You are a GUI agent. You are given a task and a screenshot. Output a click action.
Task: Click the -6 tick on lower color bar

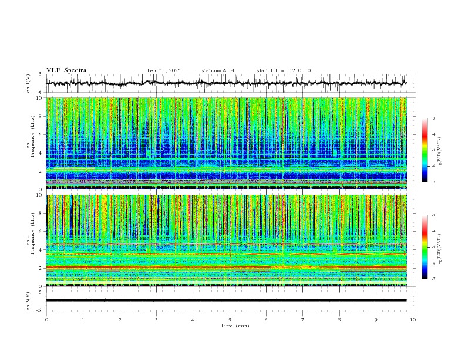tap(433, 263)
